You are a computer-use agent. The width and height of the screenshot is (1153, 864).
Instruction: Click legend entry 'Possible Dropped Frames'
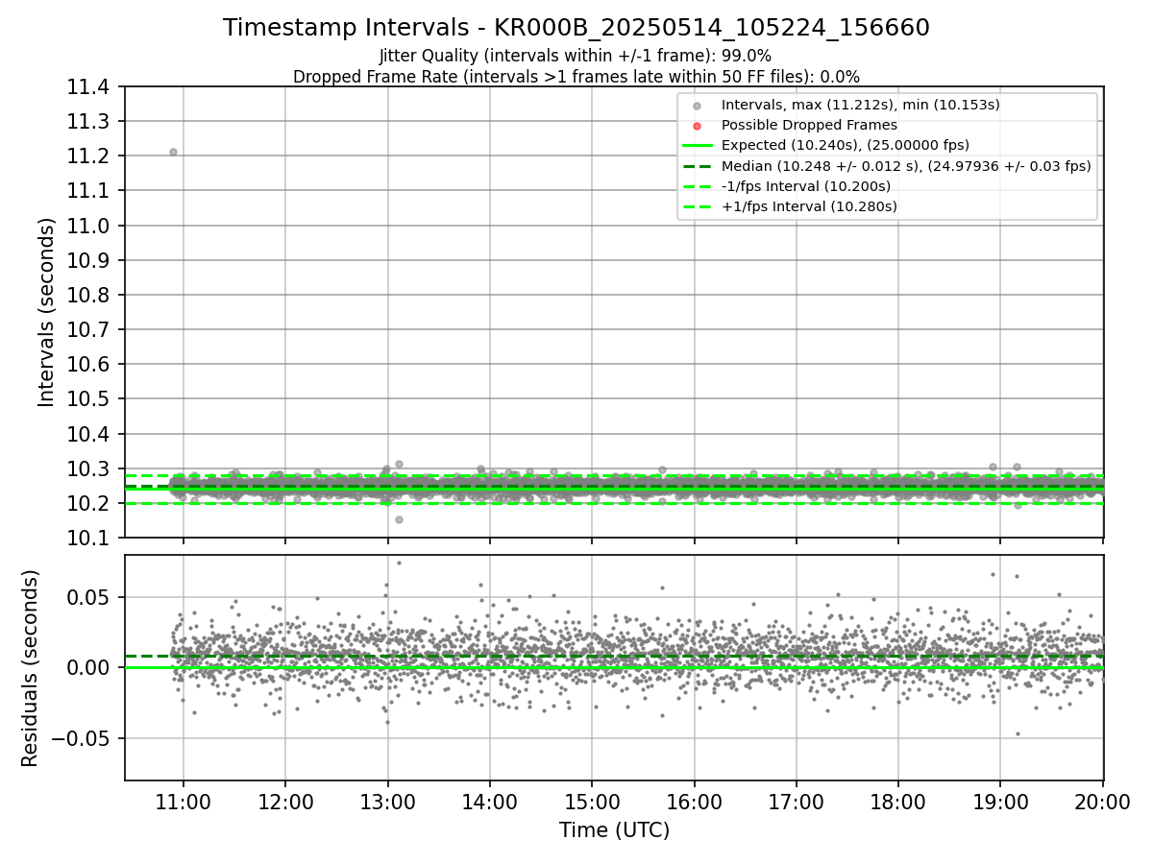[x=809, y=125]
